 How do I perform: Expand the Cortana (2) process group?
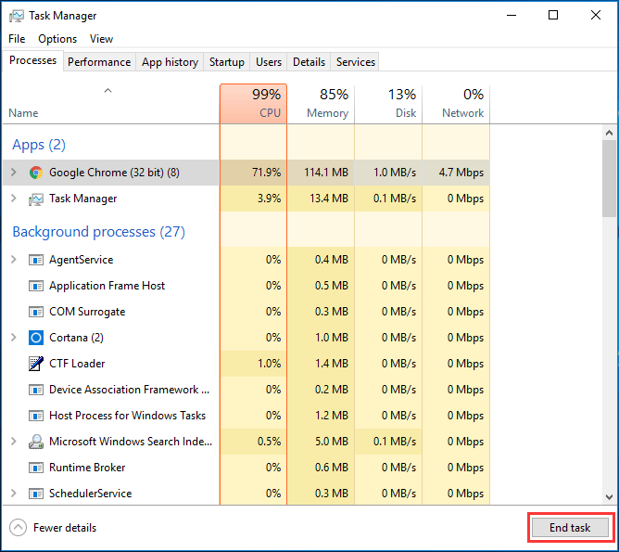pyautogui.click(x=13, y=338)
